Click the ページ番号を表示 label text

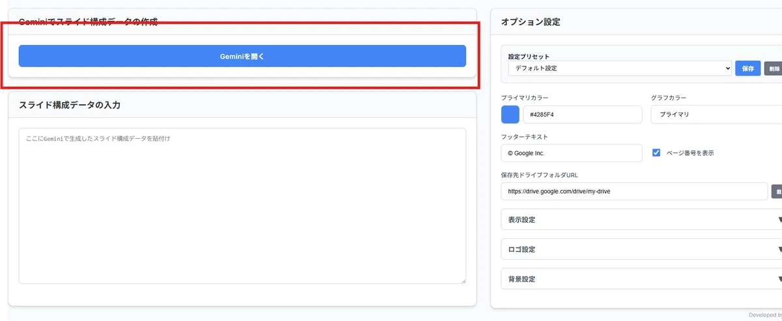[x=690, y=153]
